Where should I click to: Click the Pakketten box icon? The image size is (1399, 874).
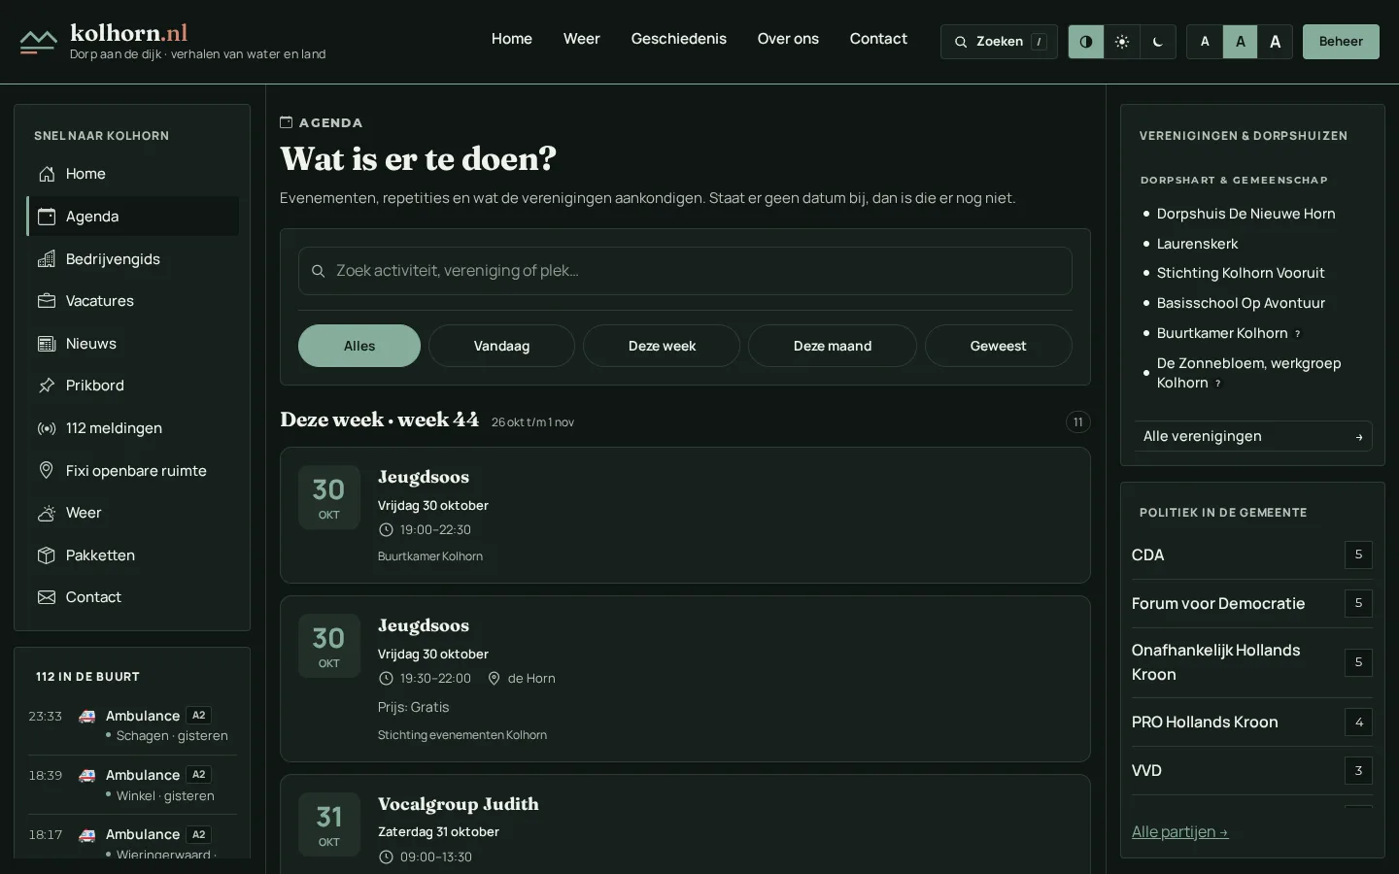tap(47, 555)
